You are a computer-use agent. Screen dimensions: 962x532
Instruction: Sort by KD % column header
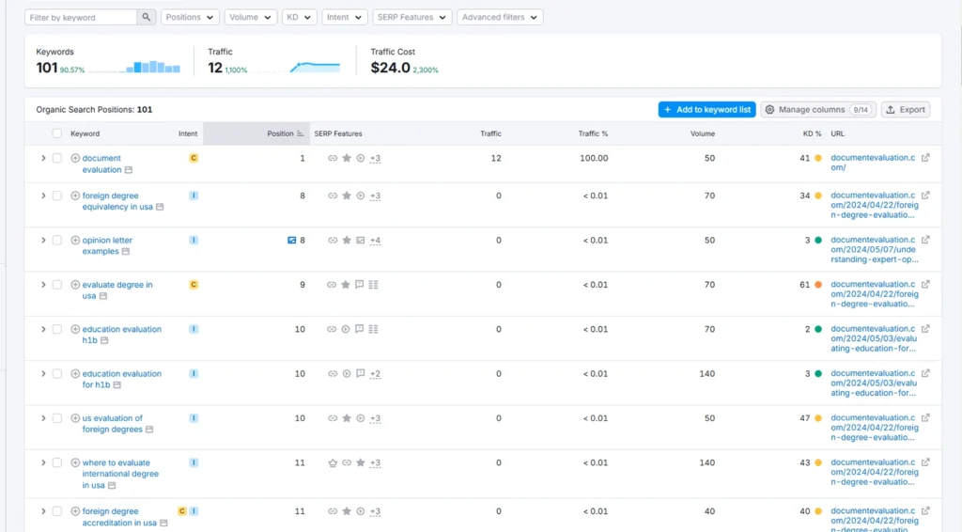point(812,133)
